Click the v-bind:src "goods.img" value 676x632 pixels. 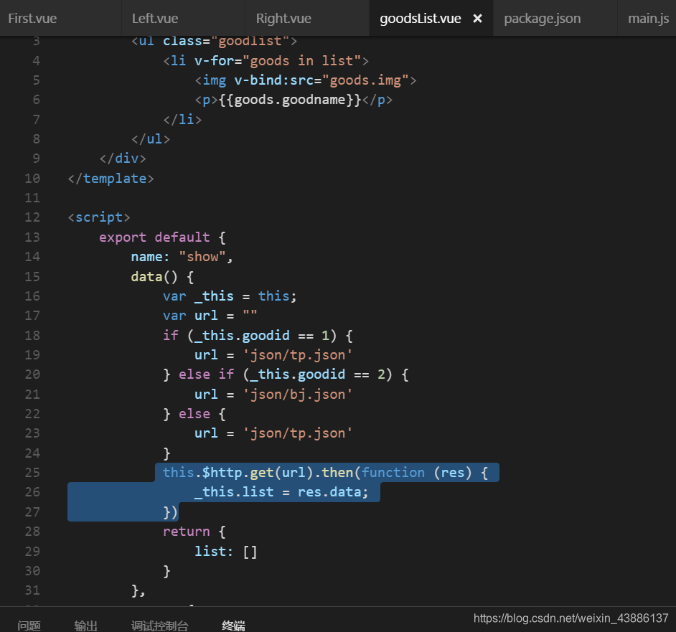tap(365, 80)
